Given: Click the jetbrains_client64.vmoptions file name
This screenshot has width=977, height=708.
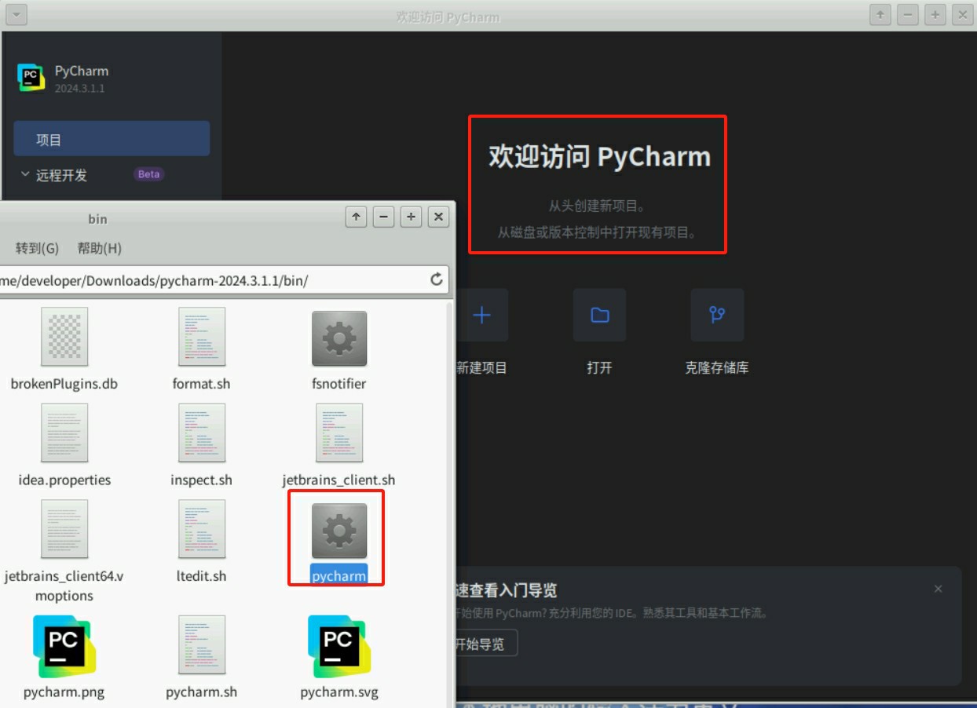Looking at the screenshot, I should (x=64, y=586).
